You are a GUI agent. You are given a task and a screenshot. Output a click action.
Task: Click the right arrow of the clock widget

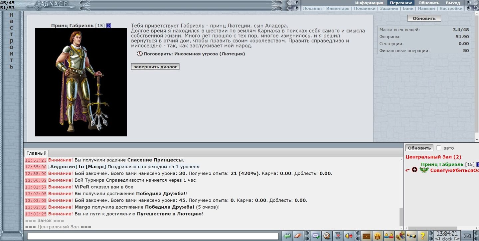[x=458, y=239]
